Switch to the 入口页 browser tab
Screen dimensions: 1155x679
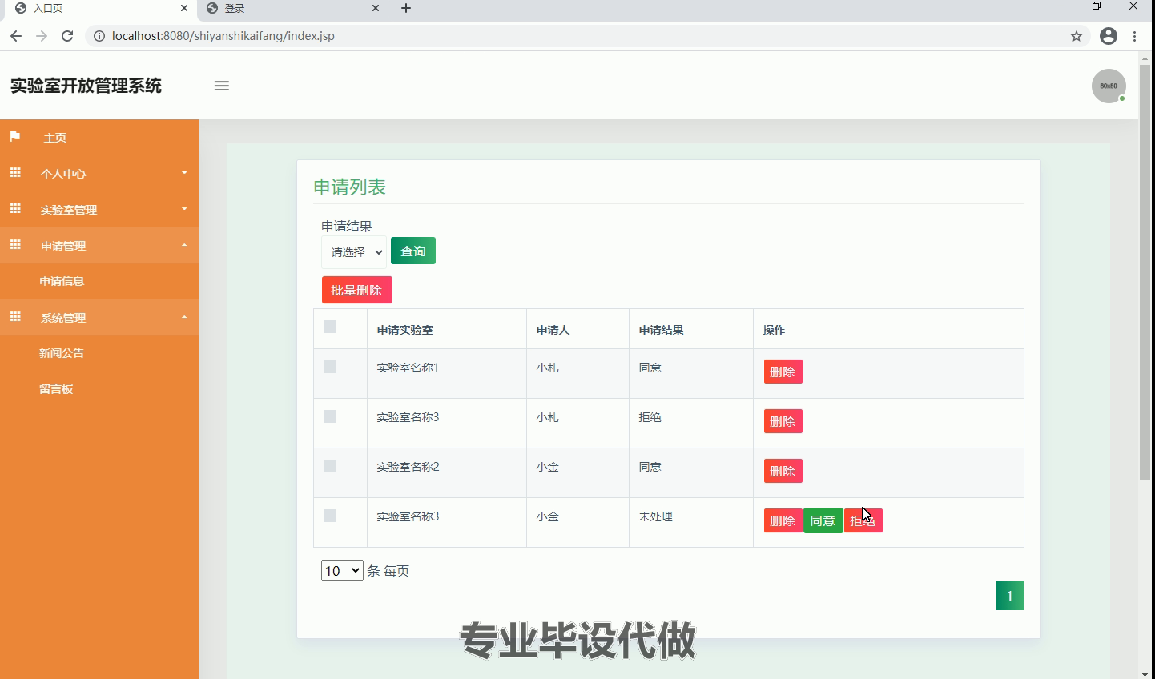tap(99, 8)
